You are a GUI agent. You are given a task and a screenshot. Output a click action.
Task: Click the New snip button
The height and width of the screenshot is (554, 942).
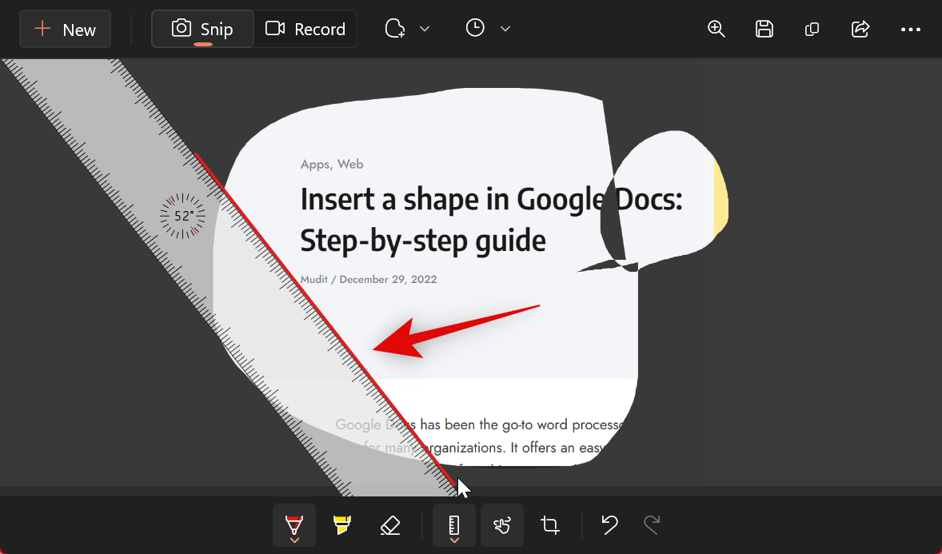(x=65, y=30)
